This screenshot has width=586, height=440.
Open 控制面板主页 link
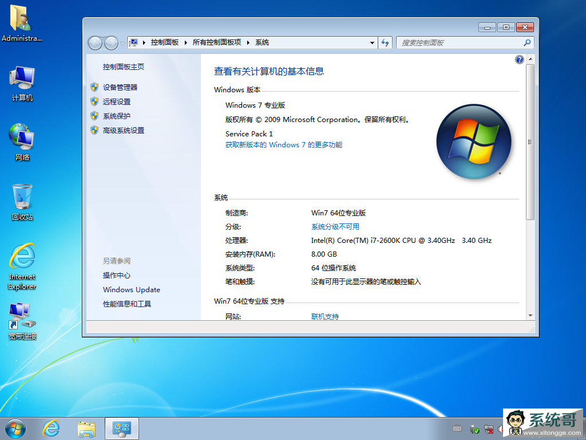[x=124, y=66]
